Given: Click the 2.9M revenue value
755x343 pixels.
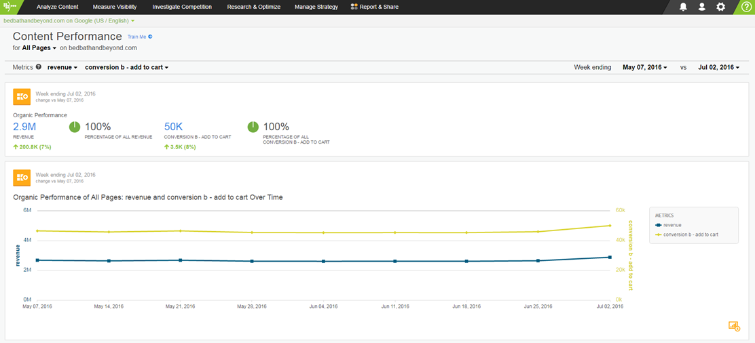Looking at the screenshot, I should coord(24,127).
